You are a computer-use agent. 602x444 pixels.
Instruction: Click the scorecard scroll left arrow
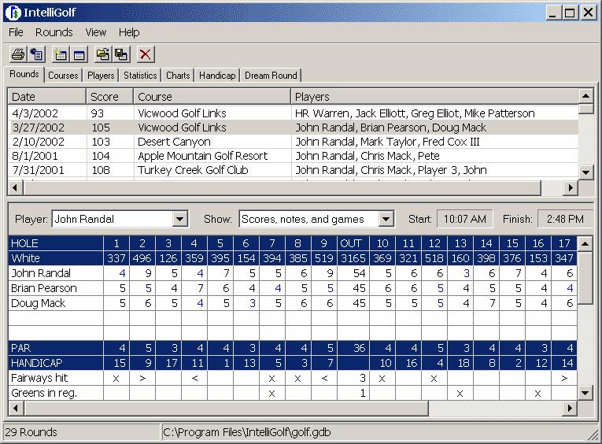[16, 408]
